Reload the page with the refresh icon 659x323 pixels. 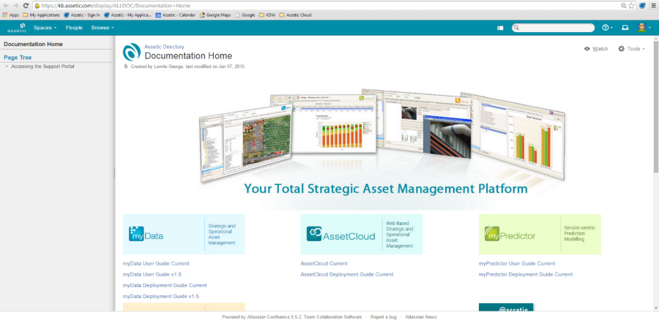[x=26, y=6]
